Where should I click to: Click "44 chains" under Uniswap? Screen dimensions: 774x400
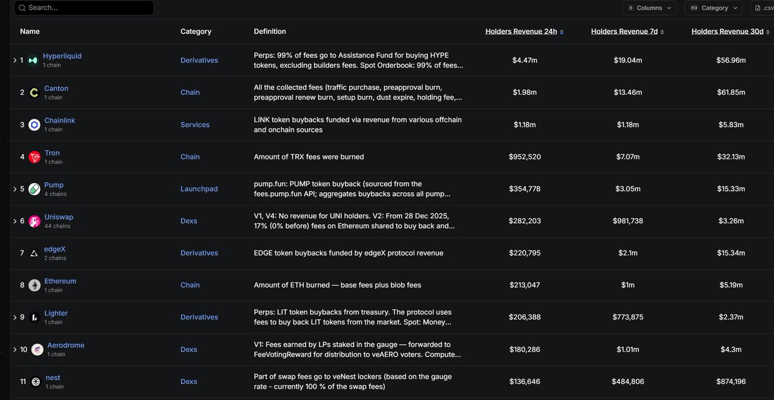(57, 226)
